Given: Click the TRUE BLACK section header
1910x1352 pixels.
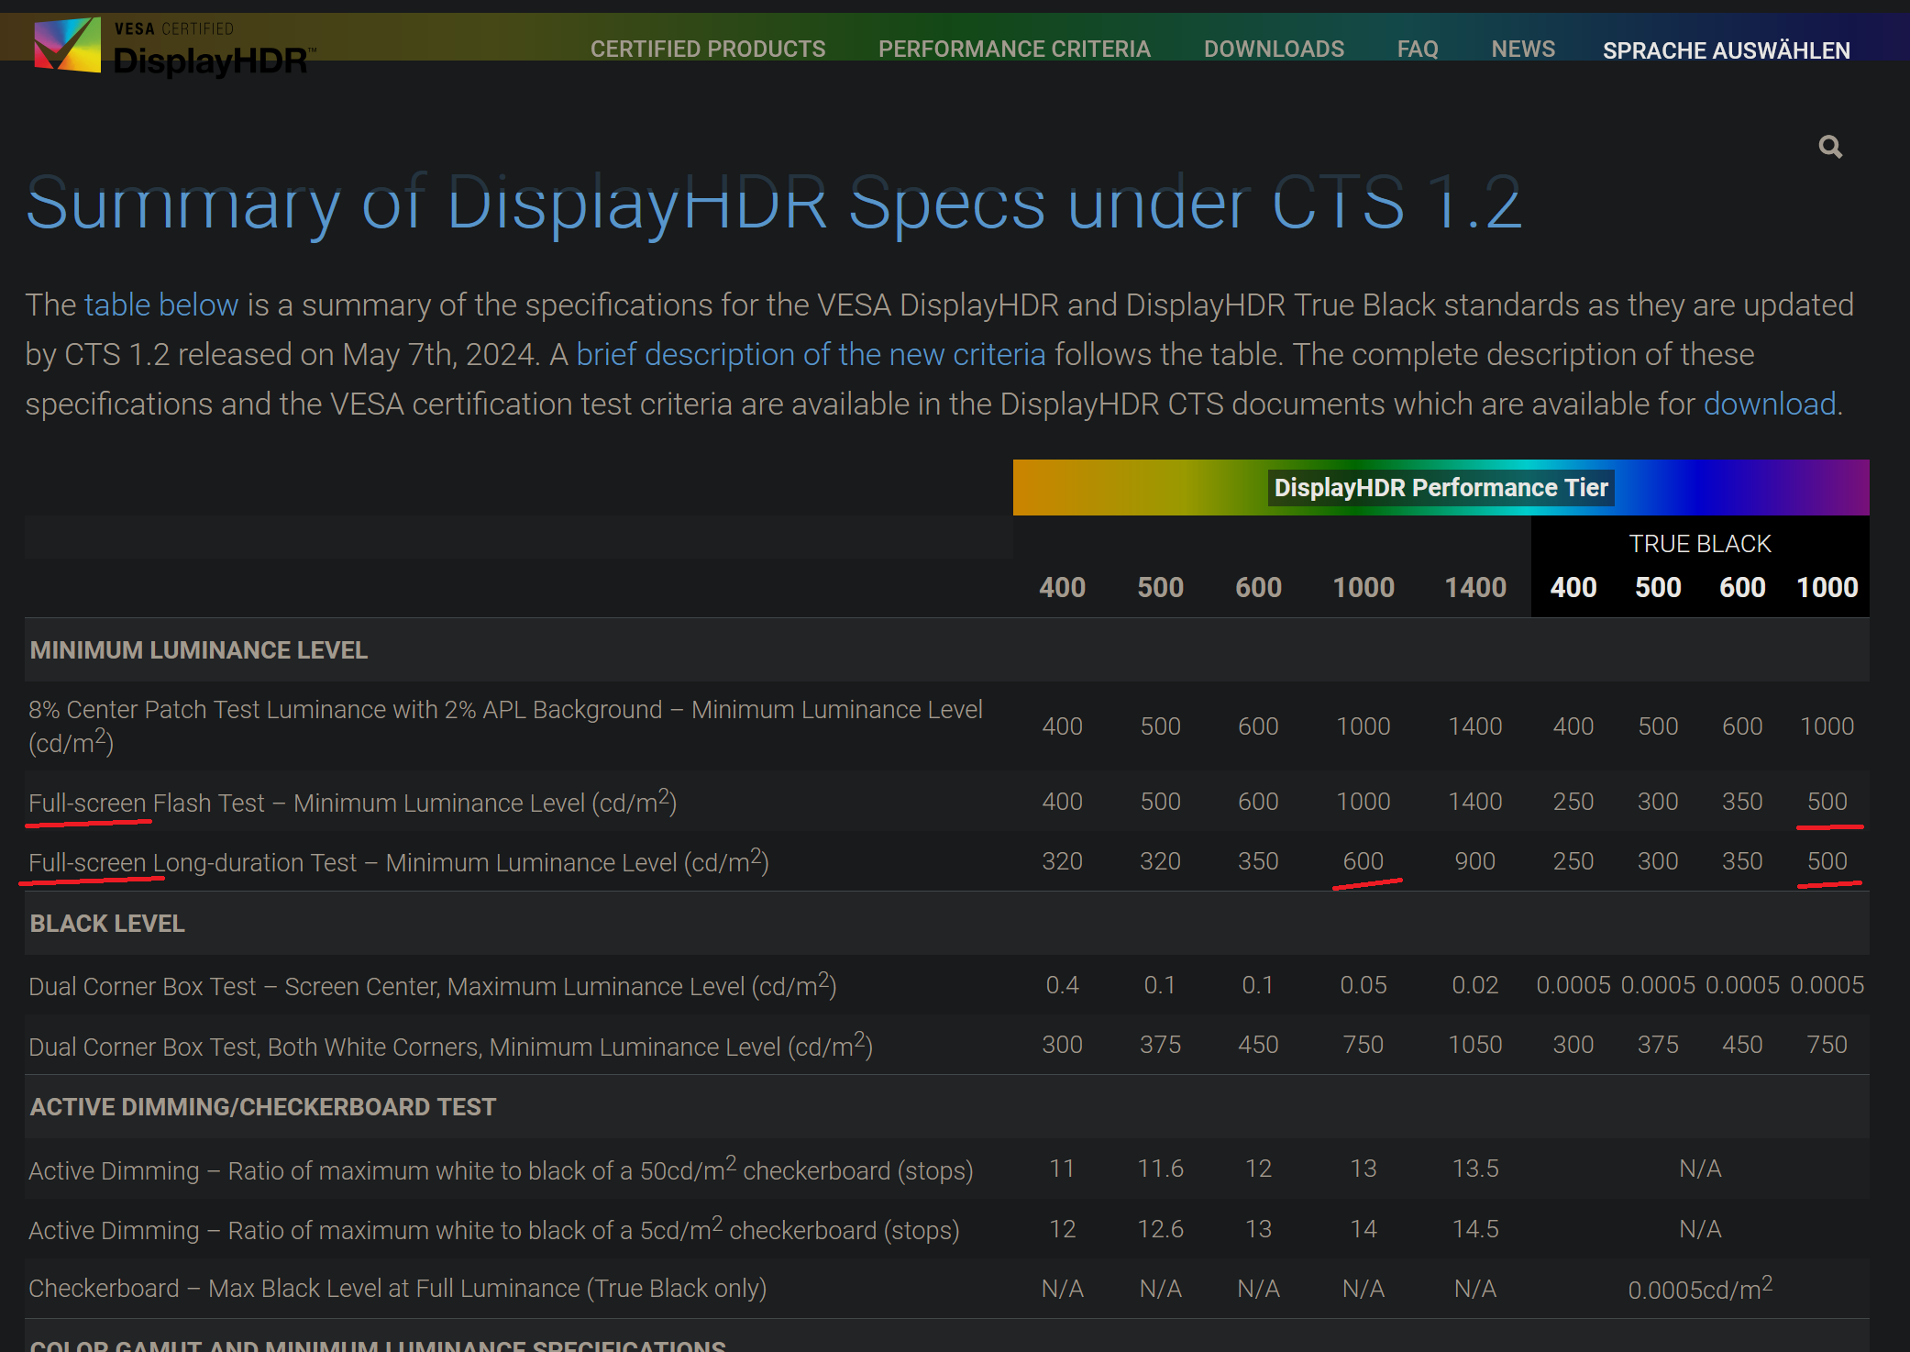Looking at the screenshot, I should coord(1699,543).
